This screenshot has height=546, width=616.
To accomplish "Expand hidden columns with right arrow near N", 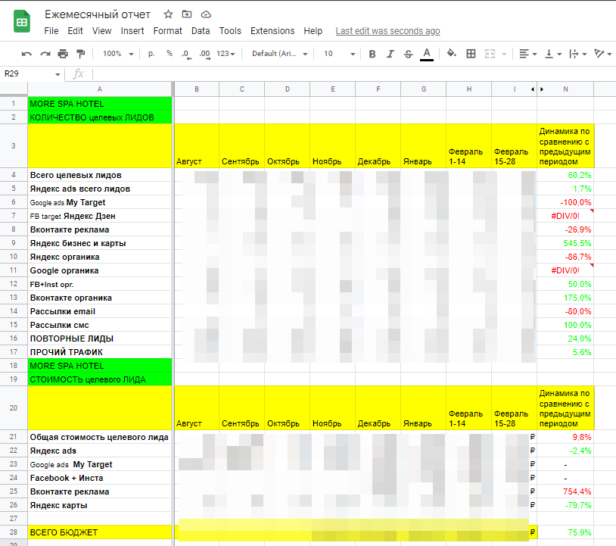I will click(542, 89).
